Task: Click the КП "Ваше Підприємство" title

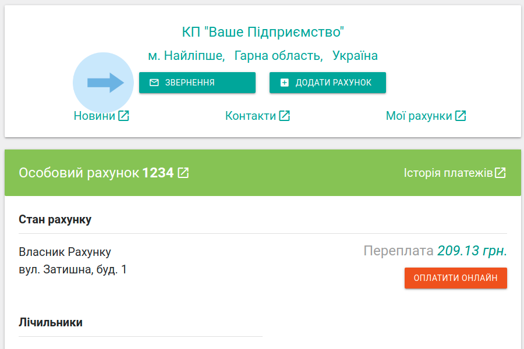Action: coord(263,32)
